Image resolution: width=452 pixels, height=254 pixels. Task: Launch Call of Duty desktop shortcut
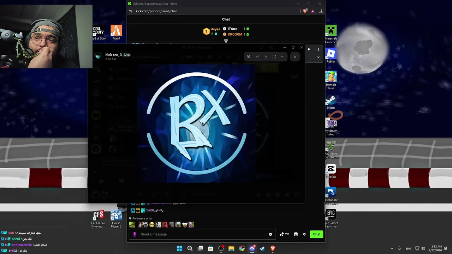point(99,32)
